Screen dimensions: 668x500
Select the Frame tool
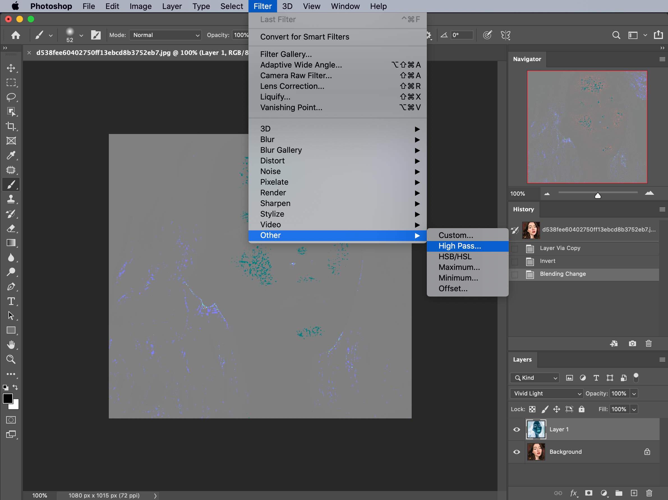[11, 141]
